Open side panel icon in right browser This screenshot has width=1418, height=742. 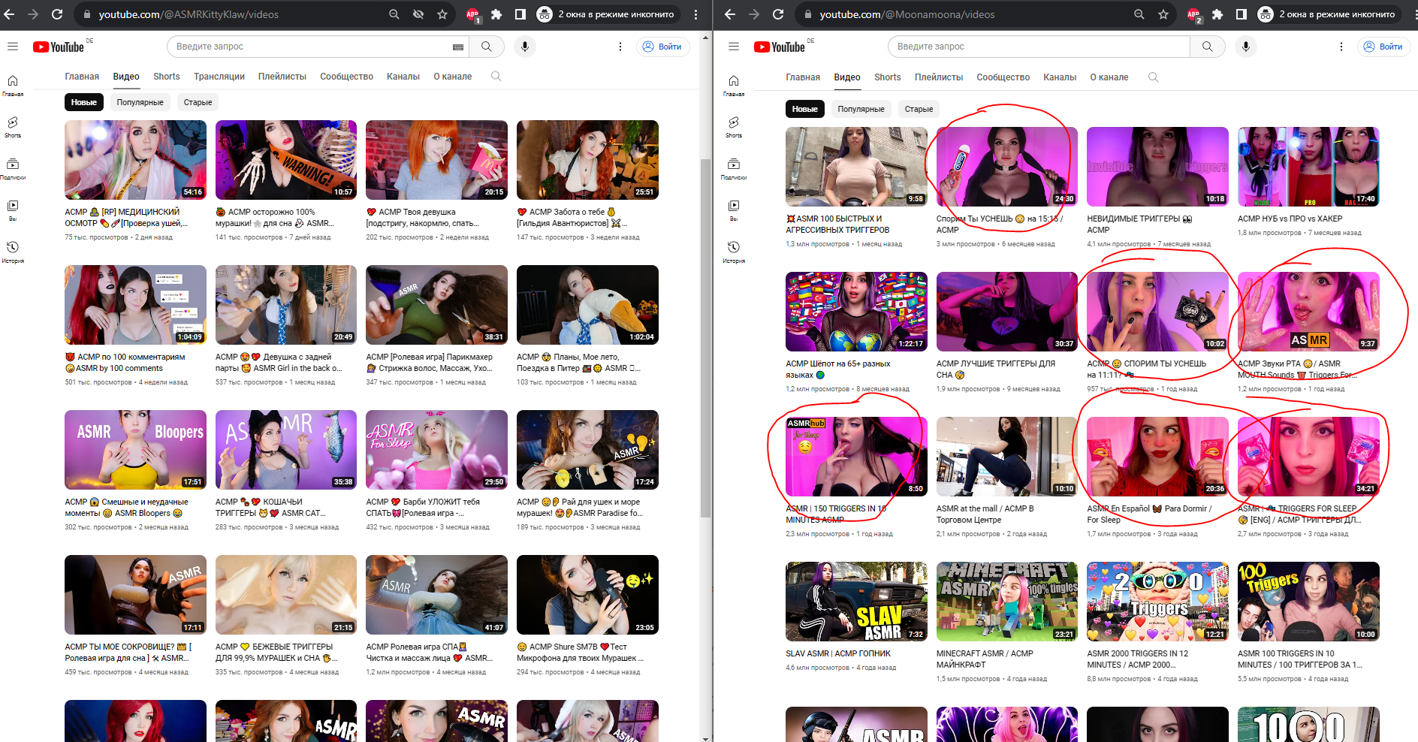click(x=1242, y=14)
